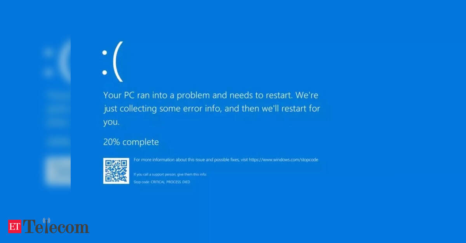
Task: Click the colon eyes of the emoticon
Action: (104, 61)
